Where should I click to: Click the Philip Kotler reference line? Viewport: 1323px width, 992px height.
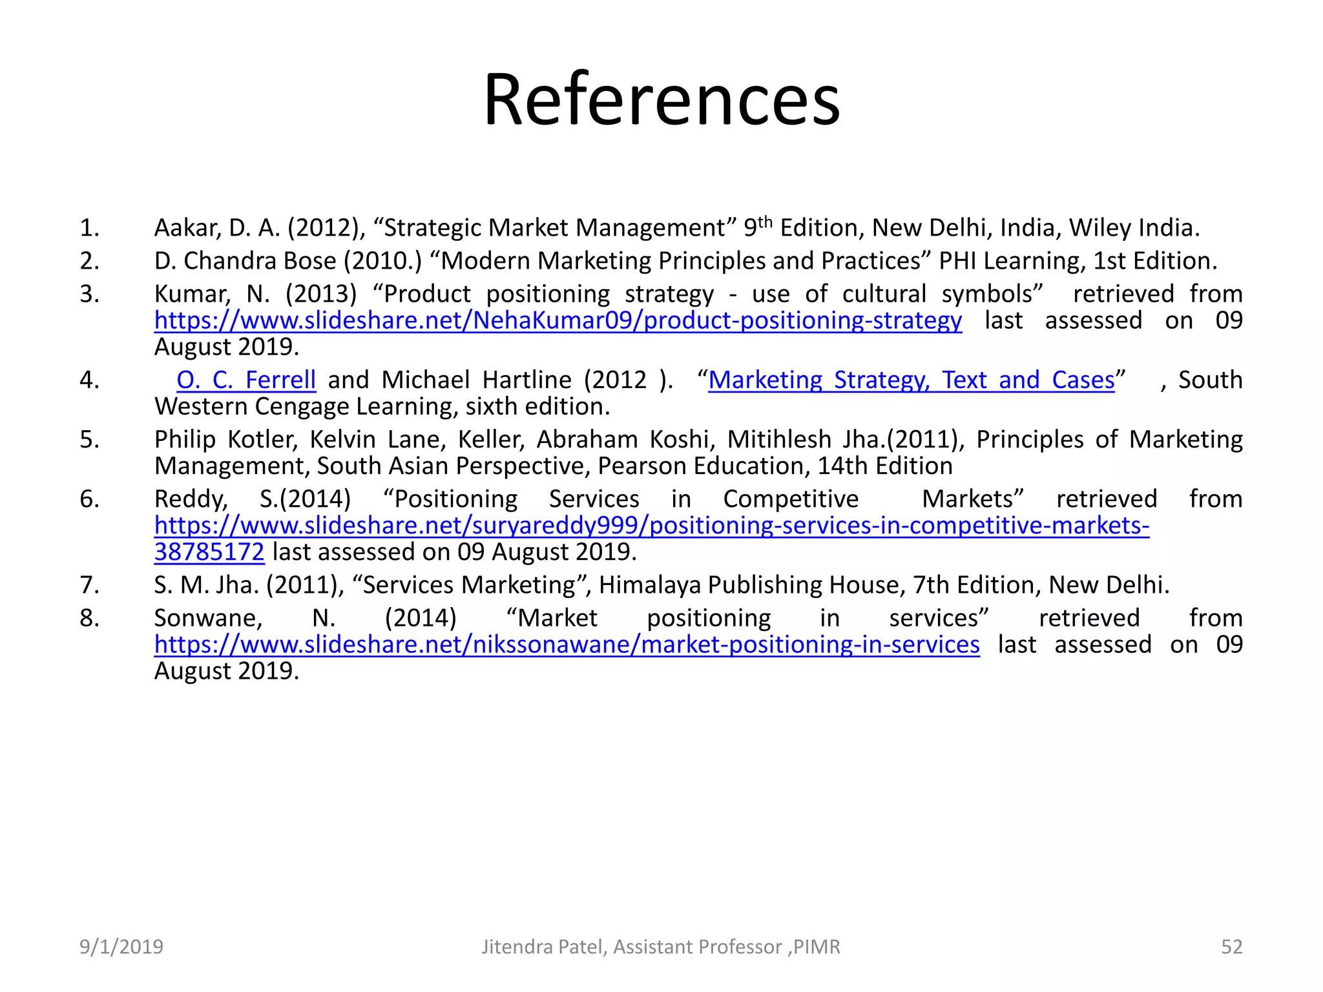tap(698, 439)
